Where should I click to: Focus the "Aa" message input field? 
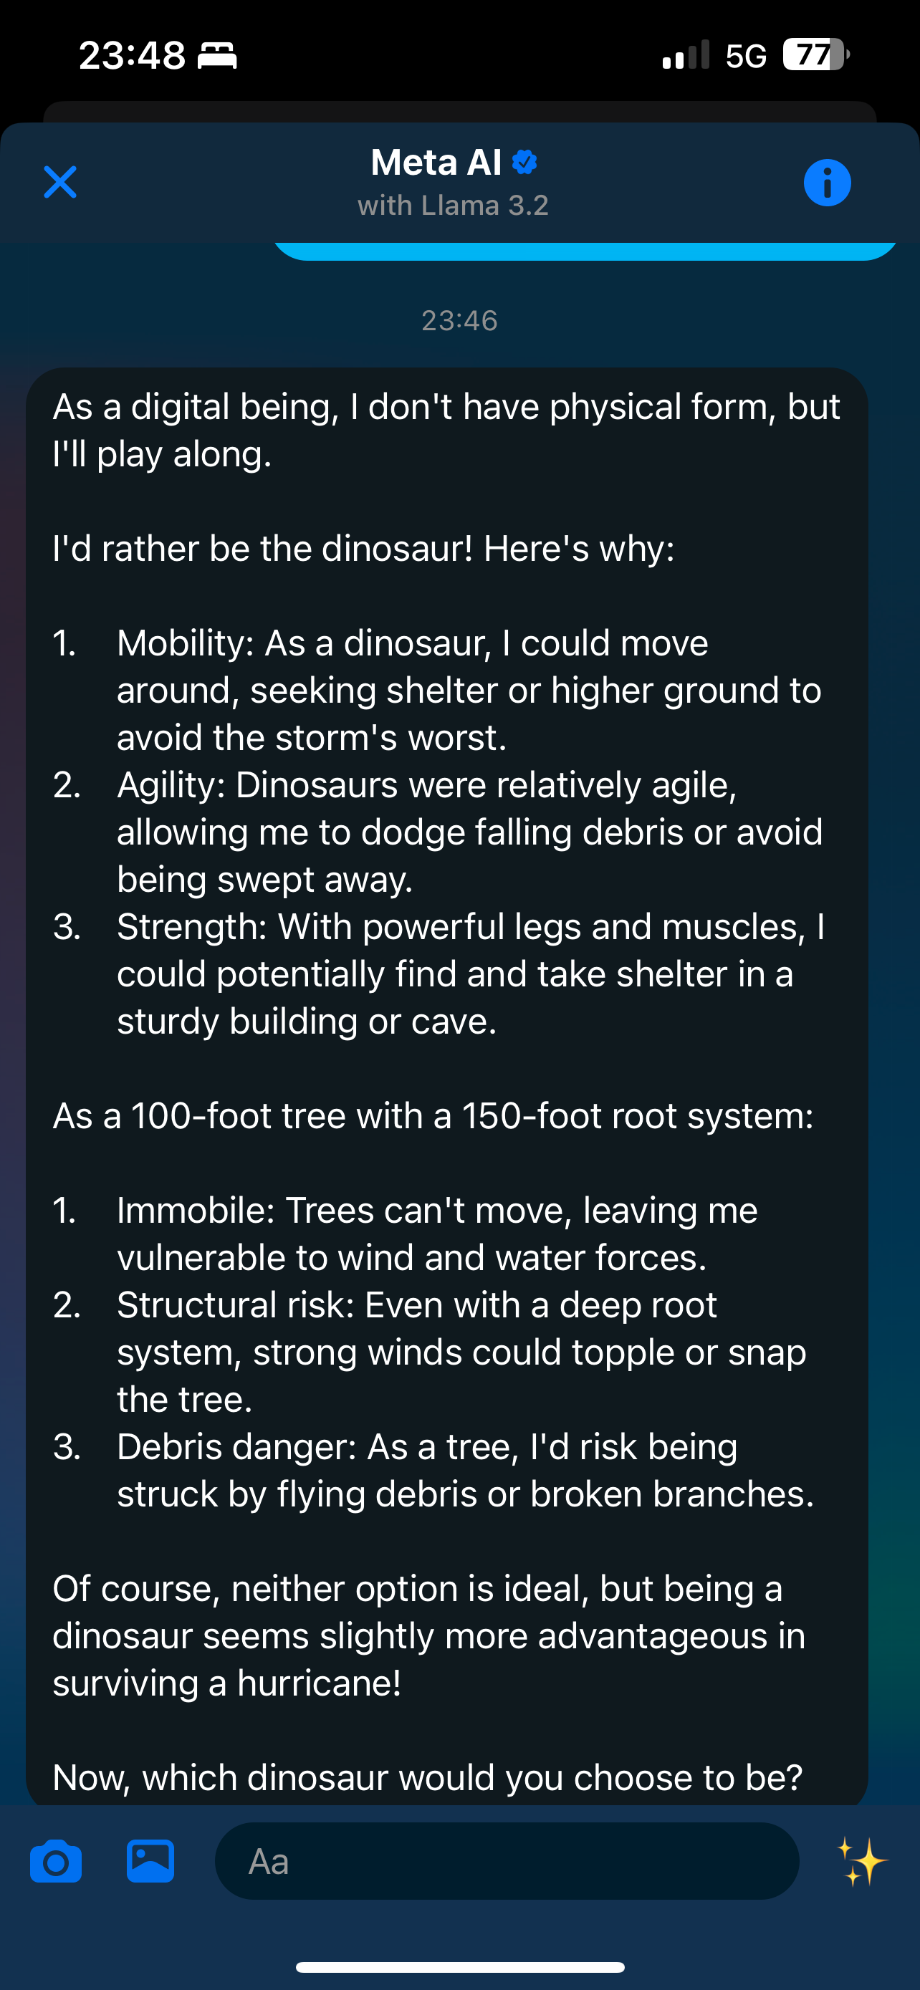(507, 1861)
